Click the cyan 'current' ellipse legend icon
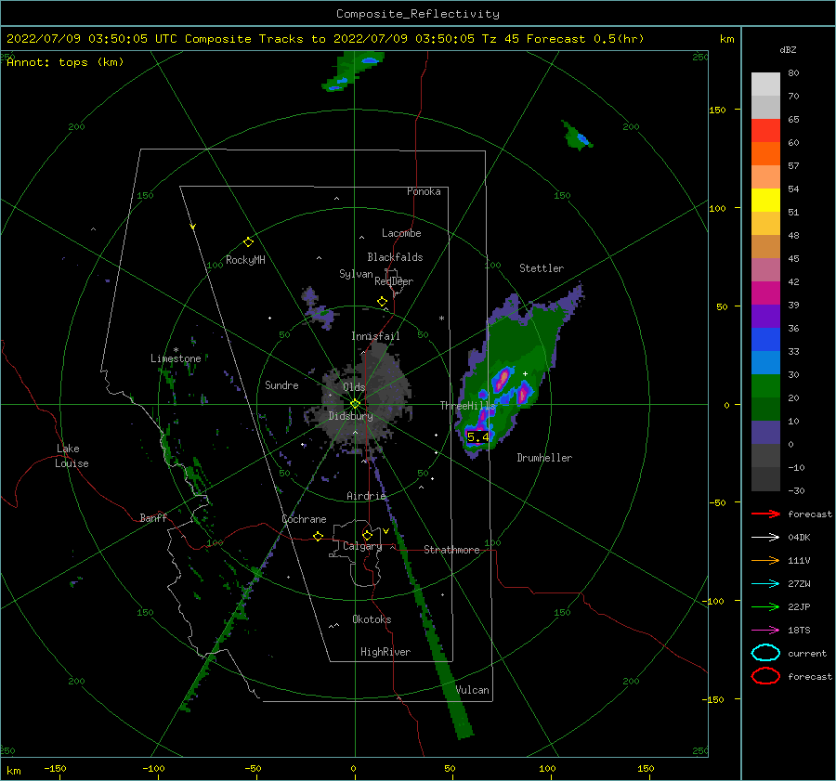The width and height of the screenshot is (836, 781). (765, 653)
